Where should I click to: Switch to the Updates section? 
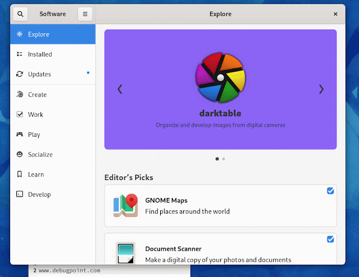tap(53, 74)
